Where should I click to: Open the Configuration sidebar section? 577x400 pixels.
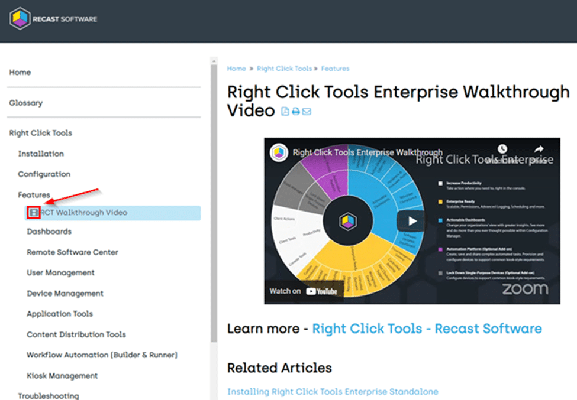click(x=44, y=174)
